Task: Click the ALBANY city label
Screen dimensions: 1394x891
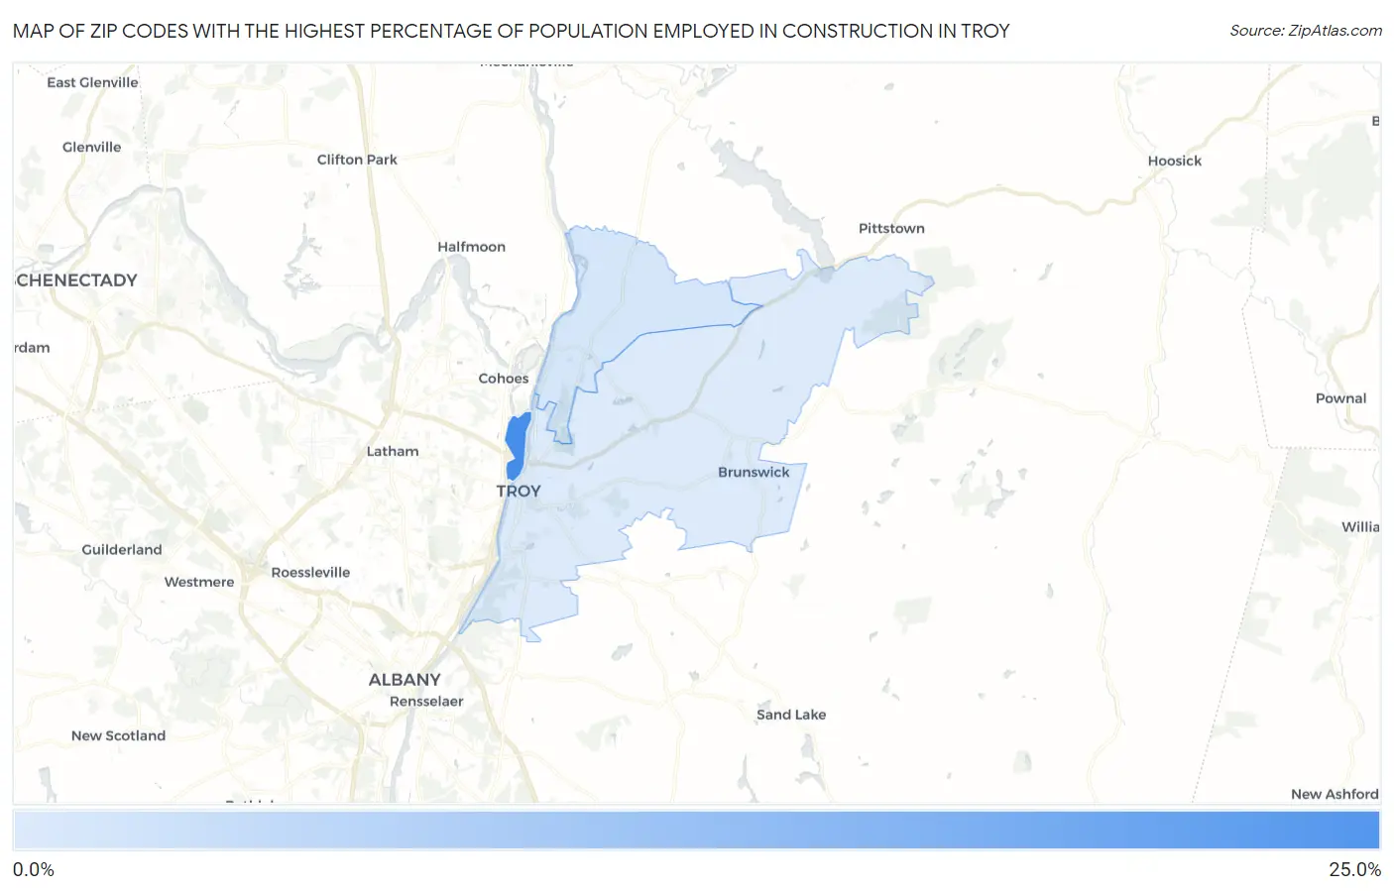Action: [405, 680]
